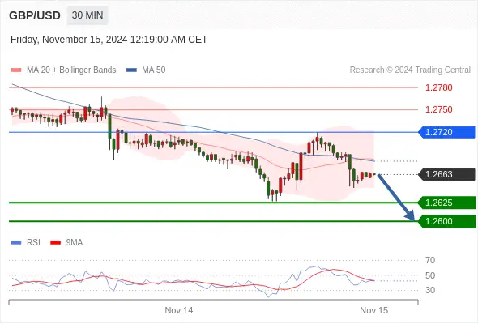This screenshot has height=324, width=478.
Task: Click the 9MA legend label
Action: [x=75, y=243]
